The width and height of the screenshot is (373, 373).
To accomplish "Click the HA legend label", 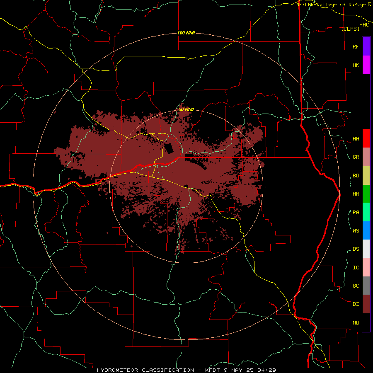I will point(356,139).
